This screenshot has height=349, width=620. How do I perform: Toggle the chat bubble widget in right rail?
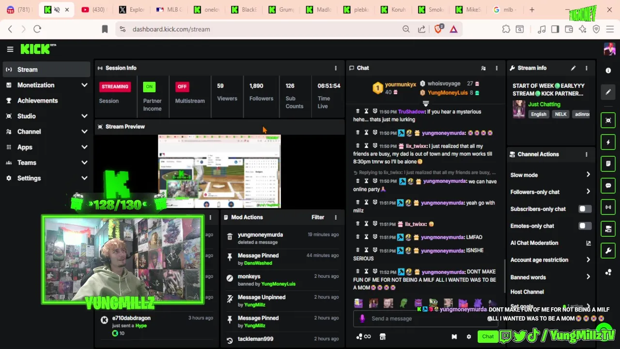608,185
